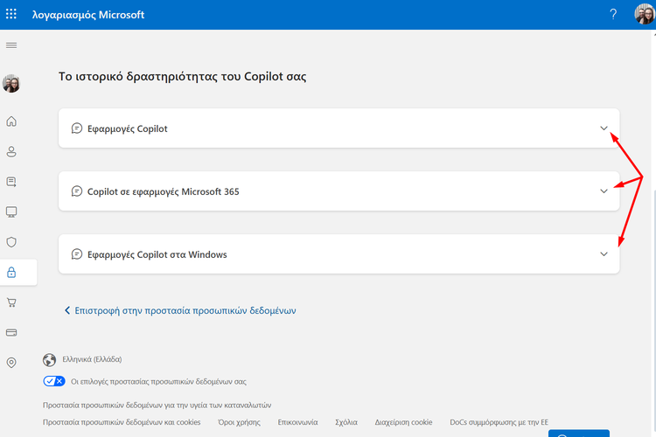Open the shopping cart icon in sidebar

(x=11, y=302)
